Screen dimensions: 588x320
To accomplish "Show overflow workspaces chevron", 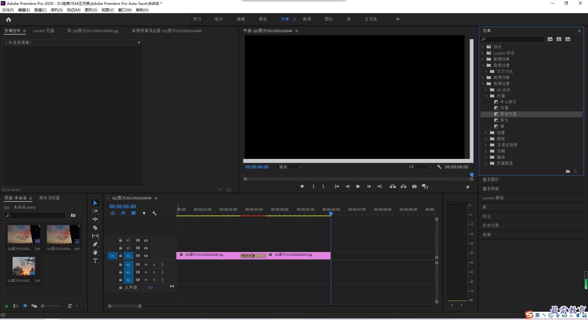I will pyautogui.click(x=398, y=19).
